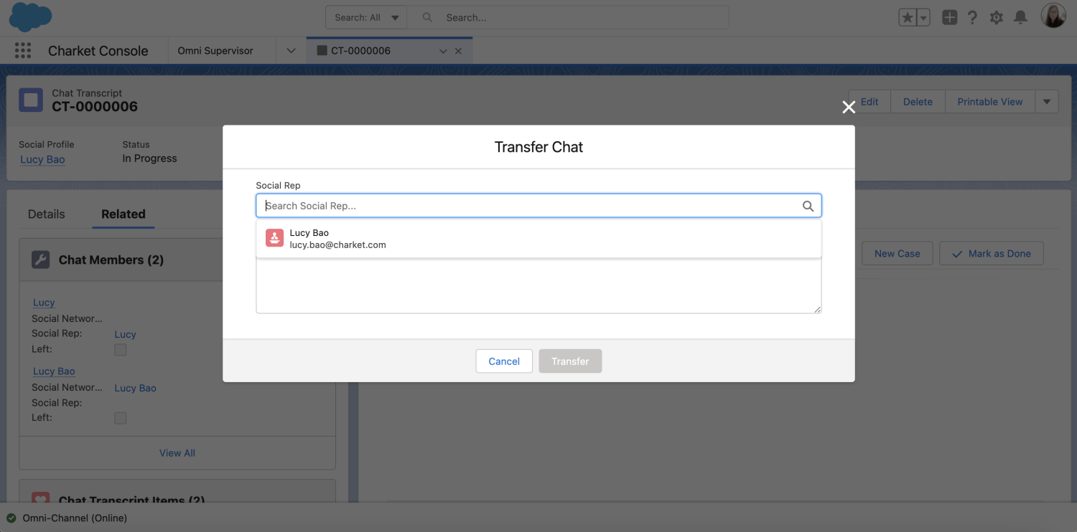The image size is (1077, 532).
Task: Open the Global Actions plus icon
Action: point(949,17)
